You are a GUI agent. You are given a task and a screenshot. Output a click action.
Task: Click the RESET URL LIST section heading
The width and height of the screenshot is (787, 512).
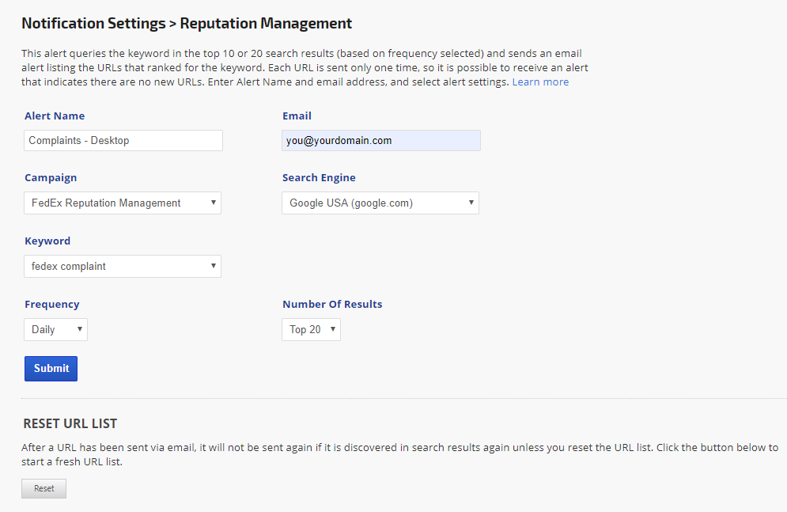[x=70, y=424]
